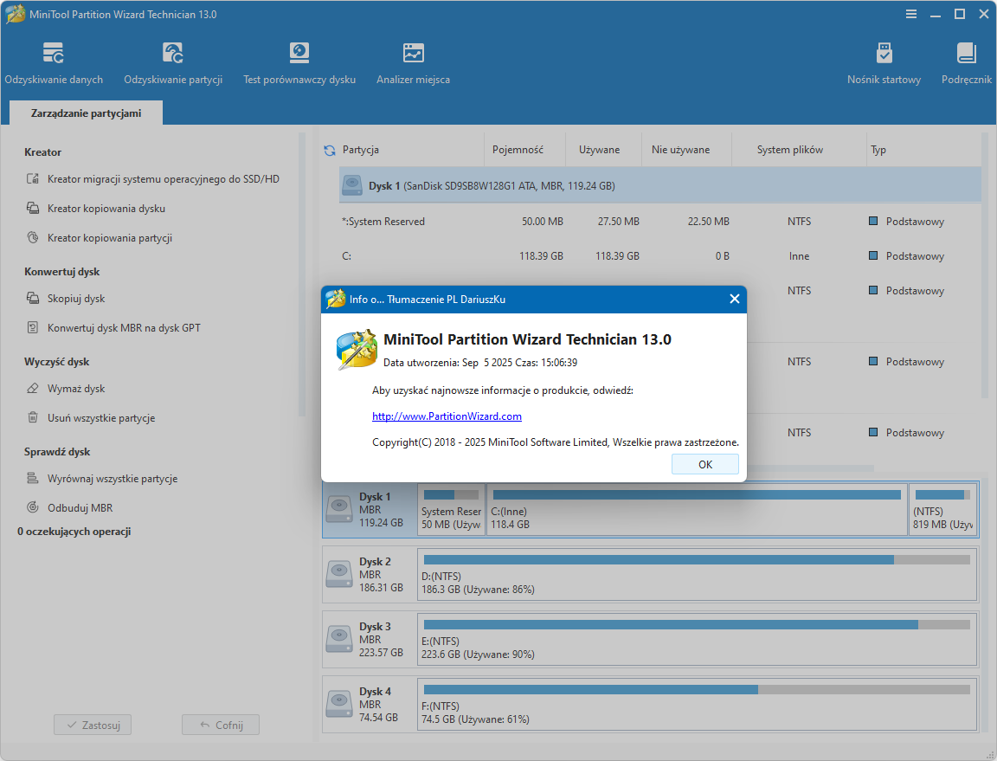
Task: Sort by Pojemność column header
Action: point(518,150)
